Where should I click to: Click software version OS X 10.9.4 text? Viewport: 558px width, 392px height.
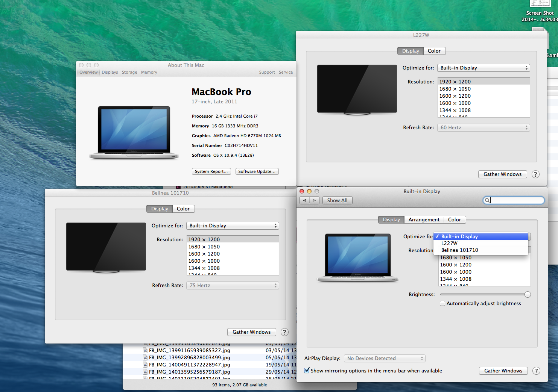pos(233,155)
